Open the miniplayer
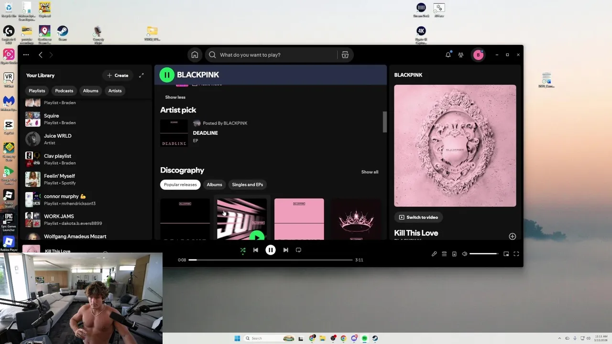Image resolution: width=612 pixels, height=344 pixels. tap(506, 254)
